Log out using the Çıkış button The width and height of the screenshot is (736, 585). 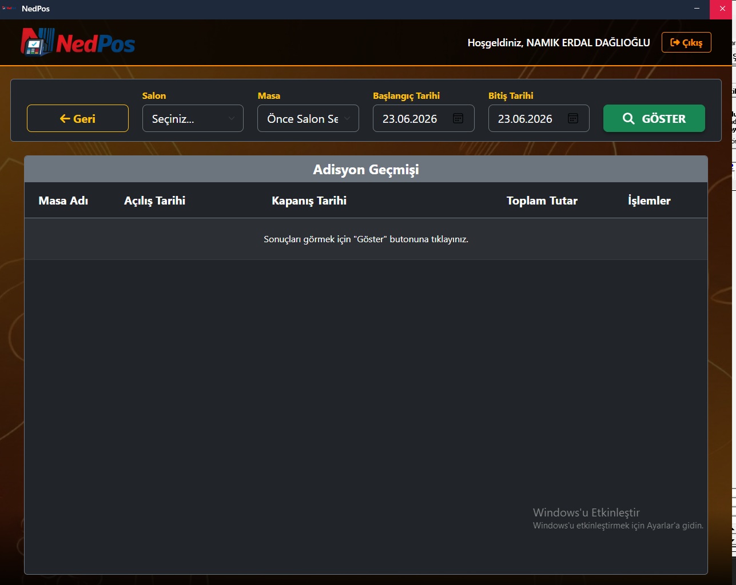(686, 42)
